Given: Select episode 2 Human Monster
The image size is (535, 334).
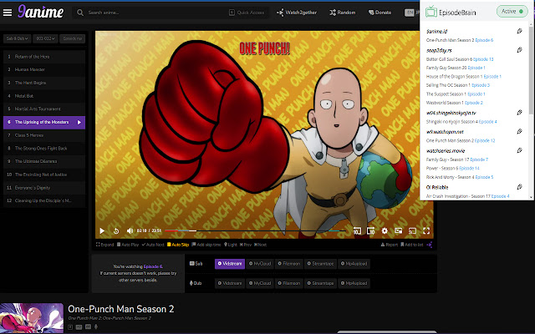Looking at the screenshot, I should coord(44,69).
